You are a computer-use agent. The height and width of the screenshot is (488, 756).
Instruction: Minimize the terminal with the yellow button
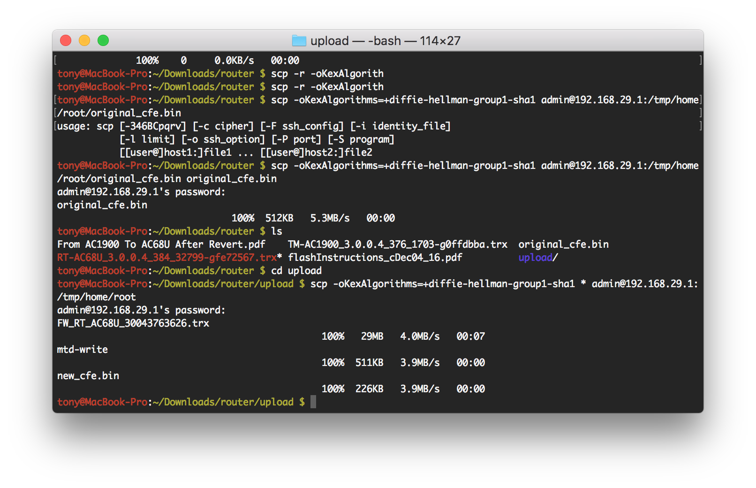pyautogui.click(x=84, y=41)
